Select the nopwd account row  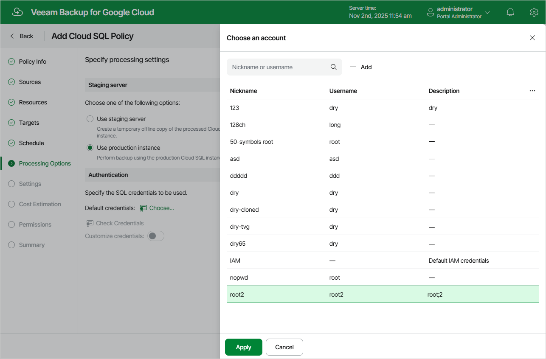[x=383, y=278]
